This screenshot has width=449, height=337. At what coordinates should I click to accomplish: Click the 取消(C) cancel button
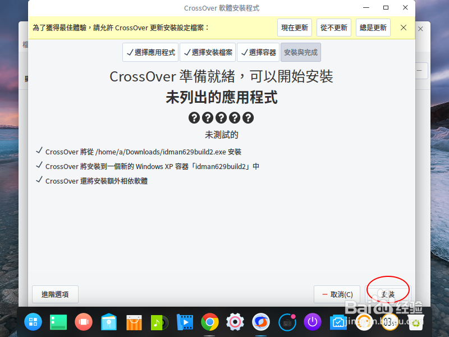point(337,294)
